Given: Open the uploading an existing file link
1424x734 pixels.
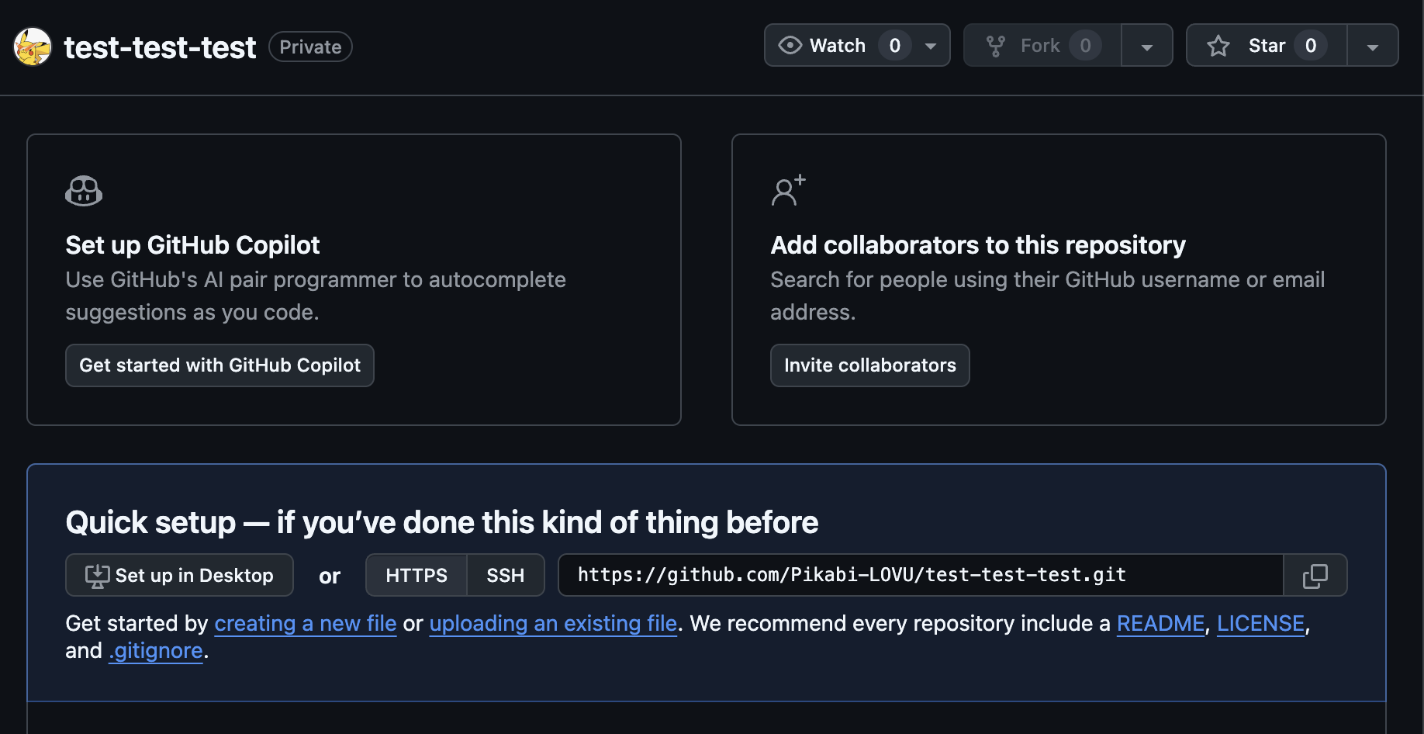Looking at the screenshot, I should point(553,623).
